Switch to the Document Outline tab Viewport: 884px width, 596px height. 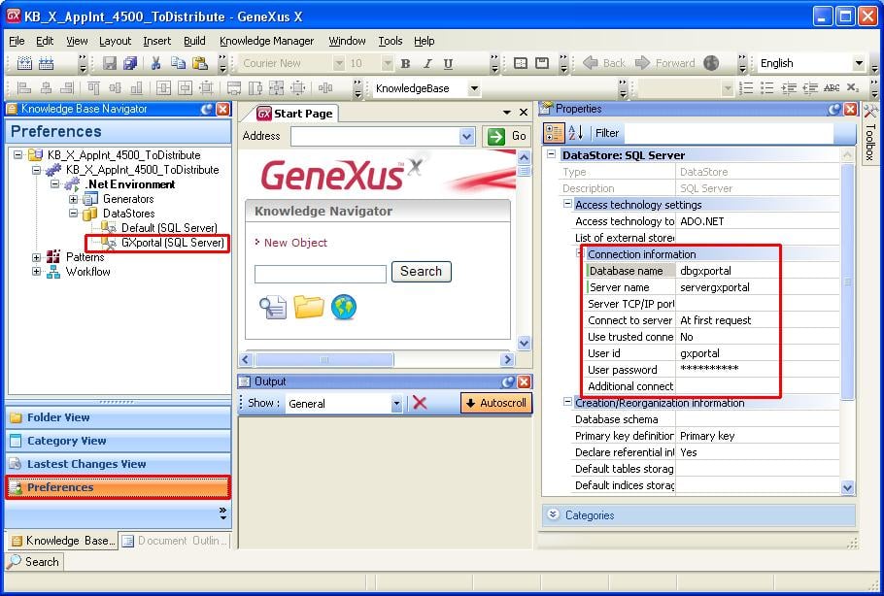pos(177,541)
